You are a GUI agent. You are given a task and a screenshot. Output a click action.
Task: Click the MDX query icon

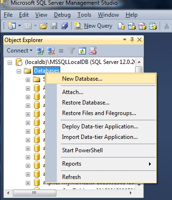click(x=132, y=26)
